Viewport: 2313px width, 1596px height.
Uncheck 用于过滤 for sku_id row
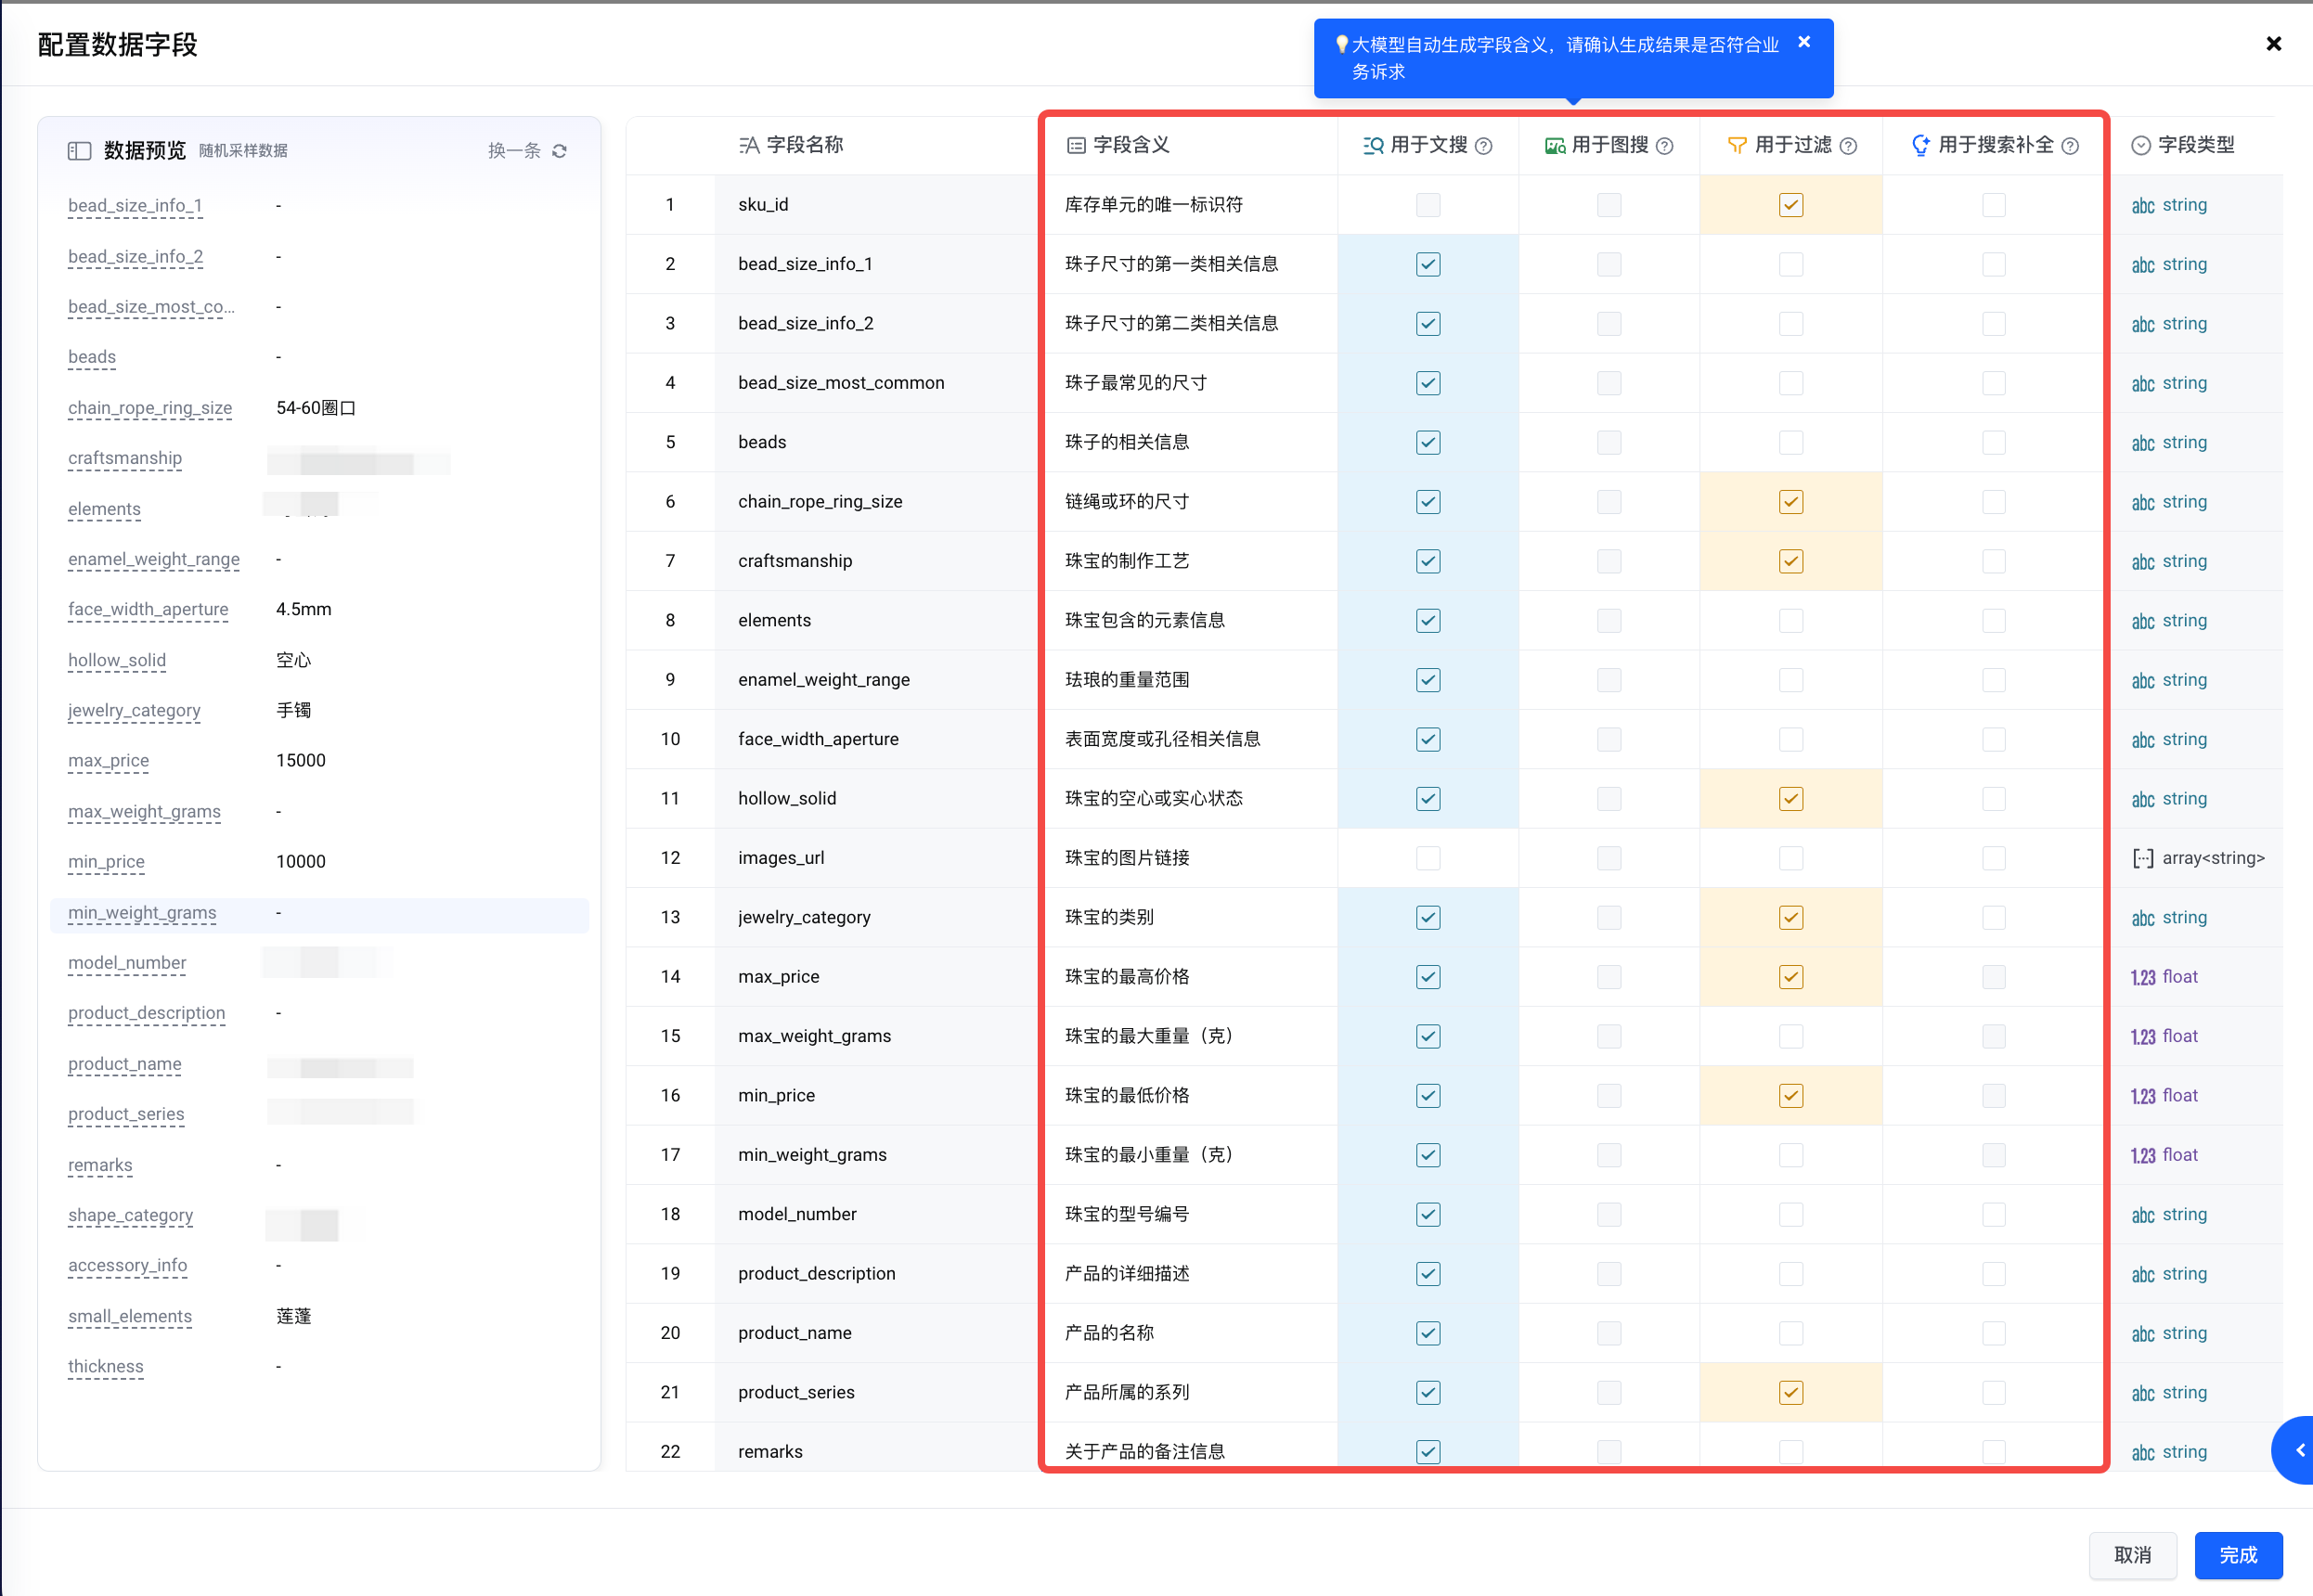pyautogui.click(x=1790, y=205)
